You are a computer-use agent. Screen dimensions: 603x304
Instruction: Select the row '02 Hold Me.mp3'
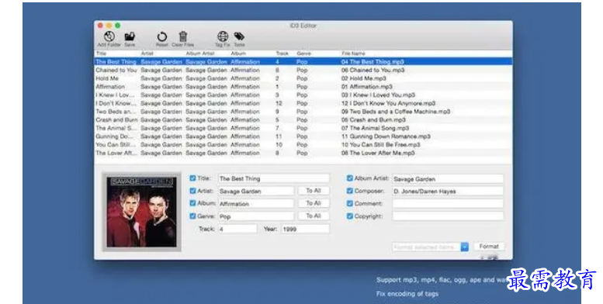pos(303,78)
